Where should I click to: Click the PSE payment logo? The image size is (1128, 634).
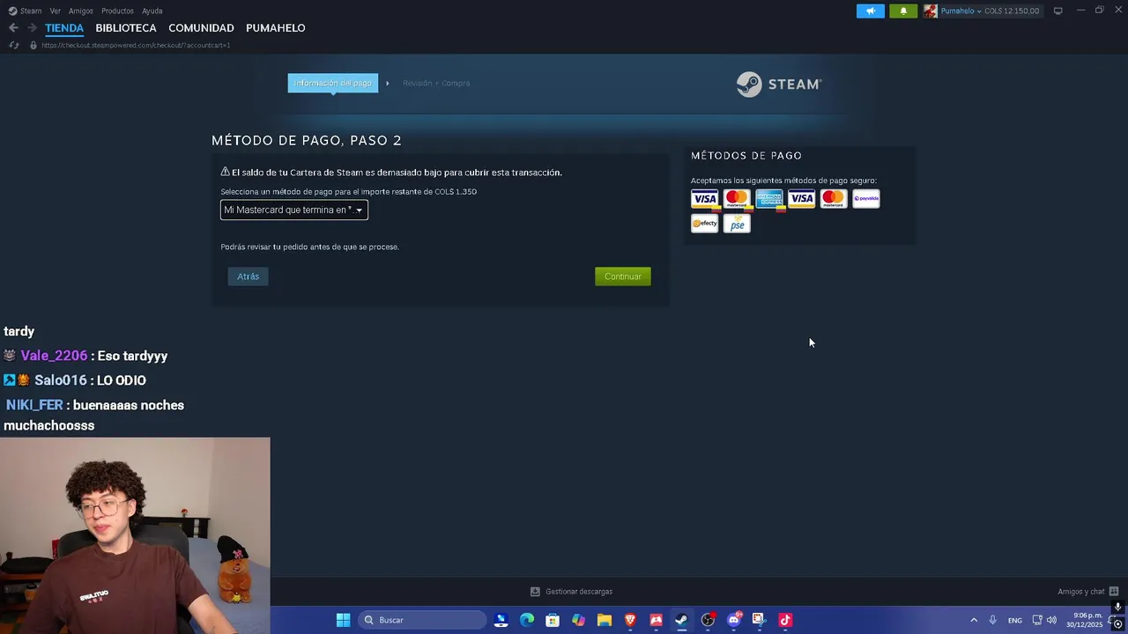(737, 224)
